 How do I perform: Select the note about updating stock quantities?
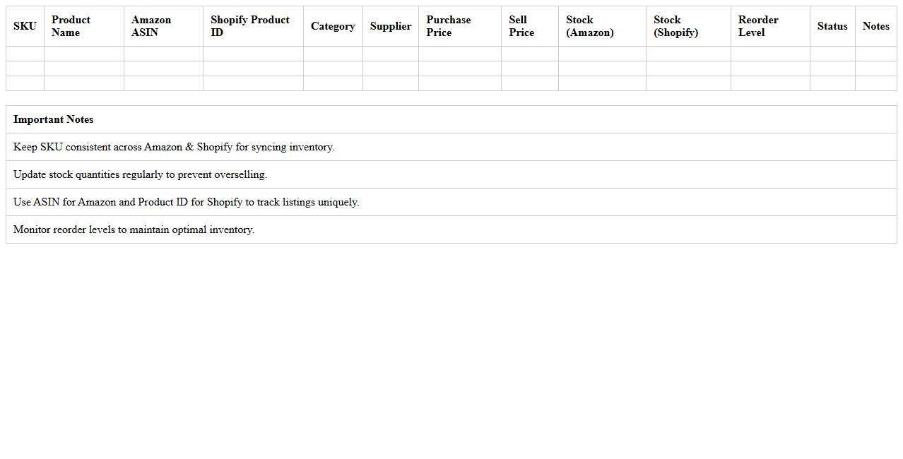pos(140,174)
